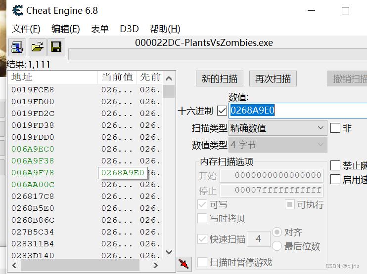Maximize the Cheat Engine window
The height and width of the screenshot is (274, 367).
point(345,11)
